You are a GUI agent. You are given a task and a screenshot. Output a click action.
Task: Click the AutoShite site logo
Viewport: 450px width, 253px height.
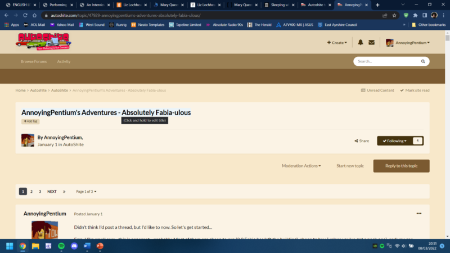[x=43, y=42]
